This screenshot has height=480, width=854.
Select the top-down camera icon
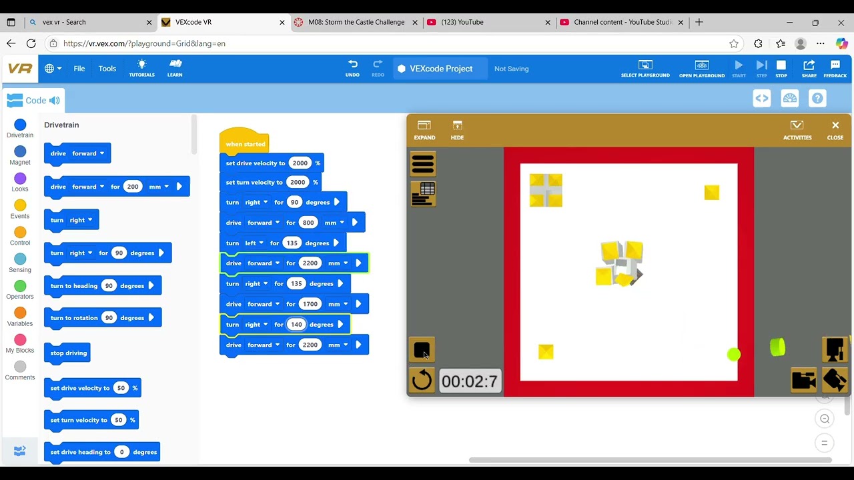pyautogui.click(x=835, y=349)
